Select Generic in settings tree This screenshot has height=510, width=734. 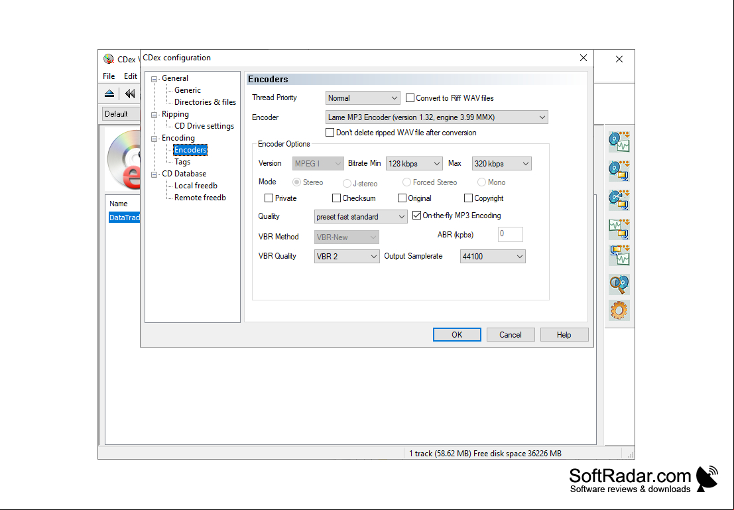[x=187, y=90]
